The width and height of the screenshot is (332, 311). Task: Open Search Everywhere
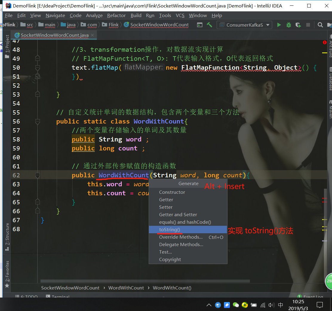click(320, 25)
